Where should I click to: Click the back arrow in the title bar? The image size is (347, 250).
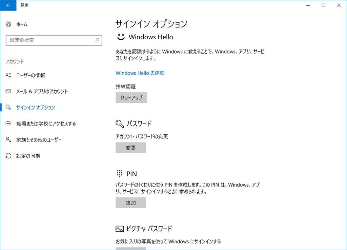(8, 5)
